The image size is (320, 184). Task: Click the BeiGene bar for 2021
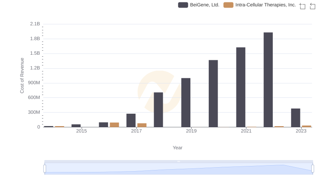click(x=241, y=87)
